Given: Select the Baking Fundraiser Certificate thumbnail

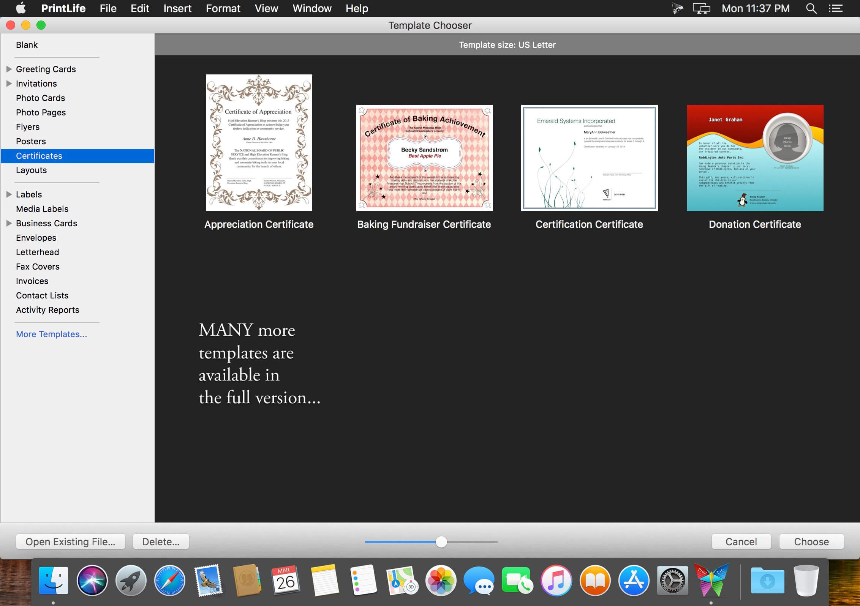Looking at the screenshot, I should (424, 158).
